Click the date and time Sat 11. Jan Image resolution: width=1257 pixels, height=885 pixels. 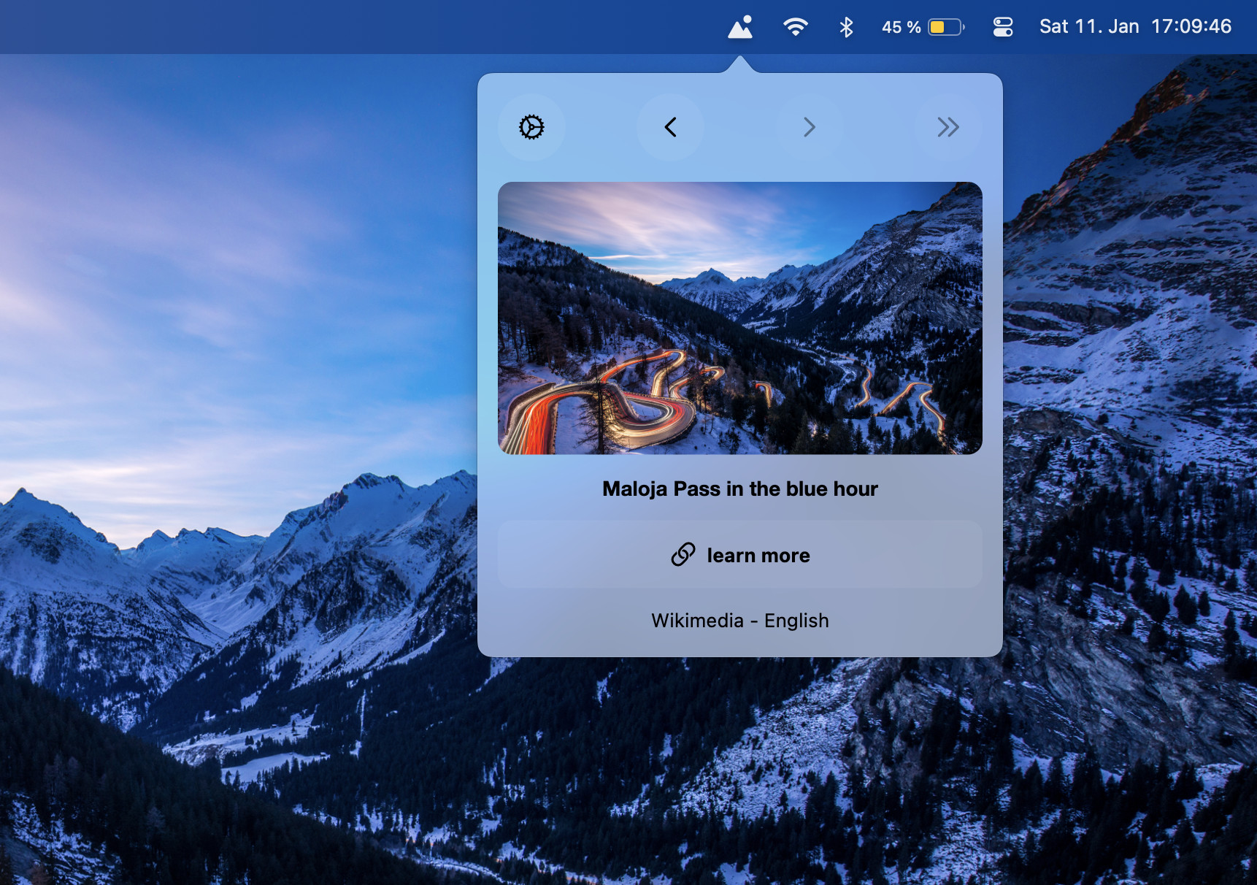1135,27
